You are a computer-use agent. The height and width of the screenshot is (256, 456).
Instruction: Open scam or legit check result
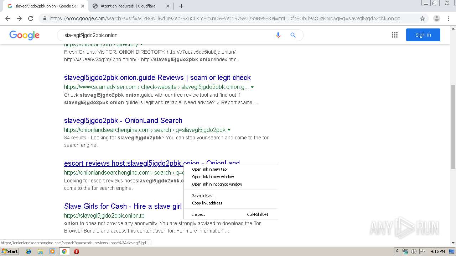(x=157, y=78)
